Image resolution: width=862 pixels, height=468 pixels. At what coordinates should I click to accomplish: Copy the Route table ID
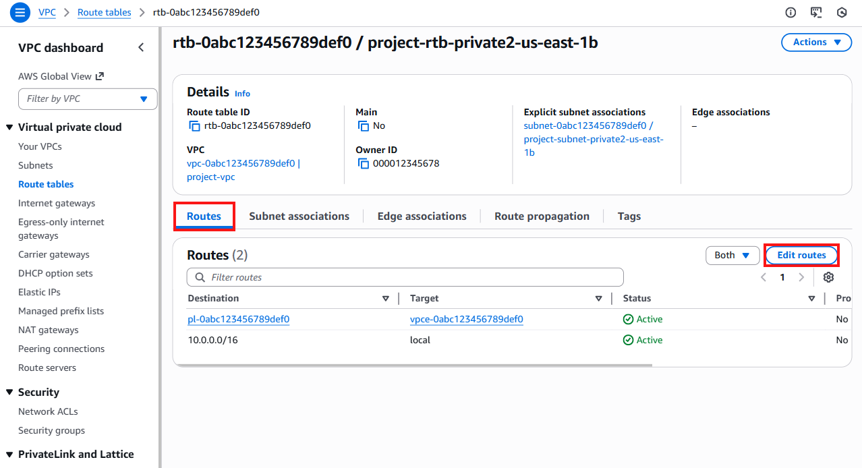point(193,125)
